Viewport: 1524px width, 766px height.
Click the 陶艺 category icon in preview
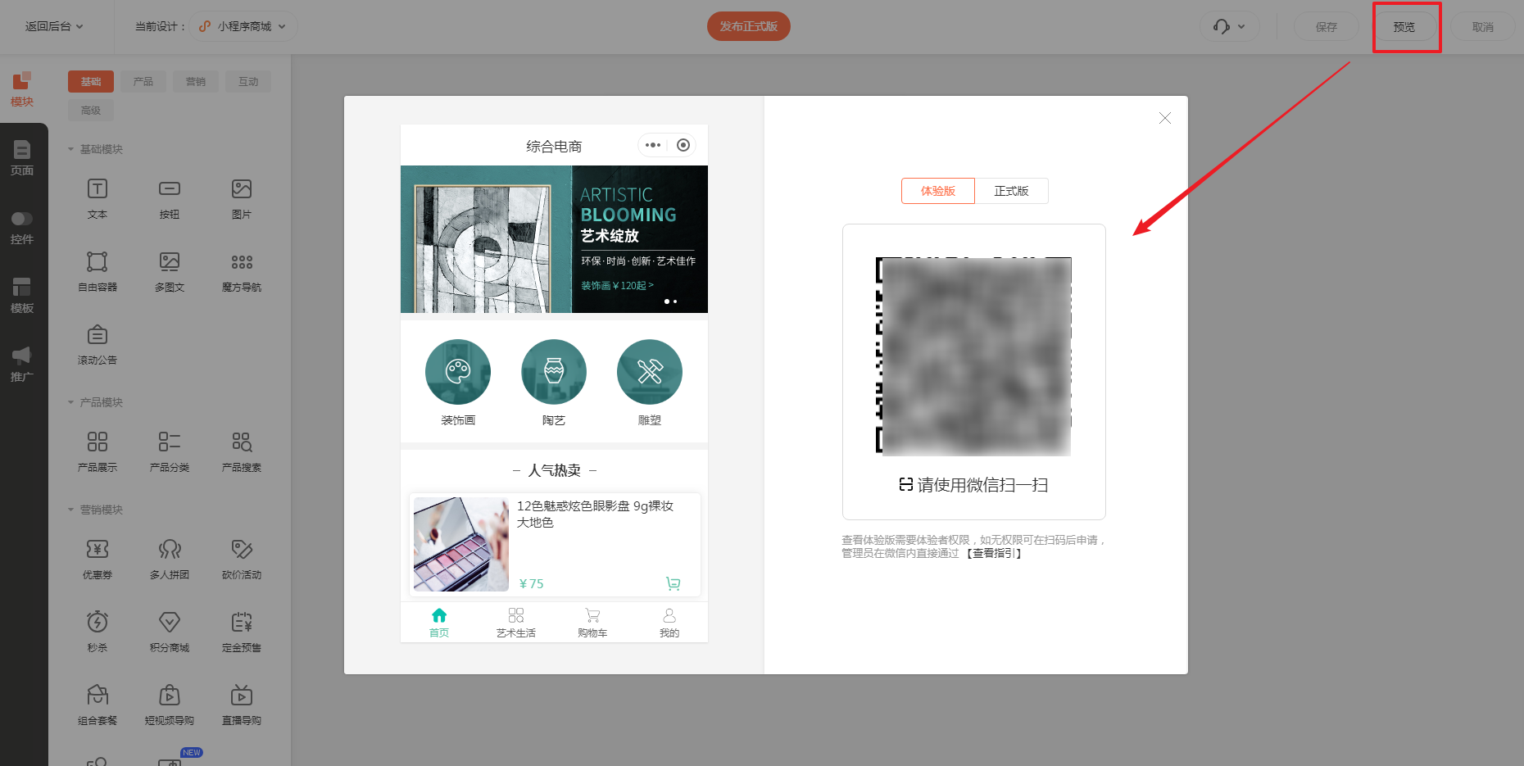554,372
